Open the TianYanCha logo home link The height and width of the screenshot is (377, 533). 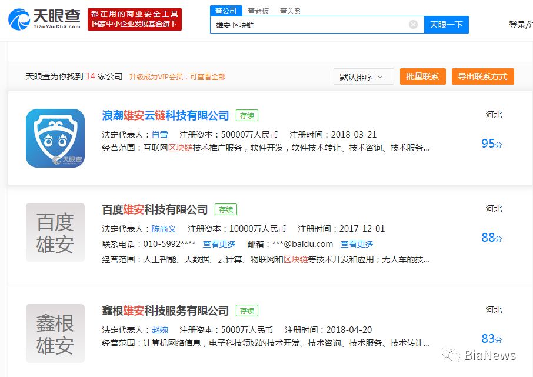[x=45, y=19]
